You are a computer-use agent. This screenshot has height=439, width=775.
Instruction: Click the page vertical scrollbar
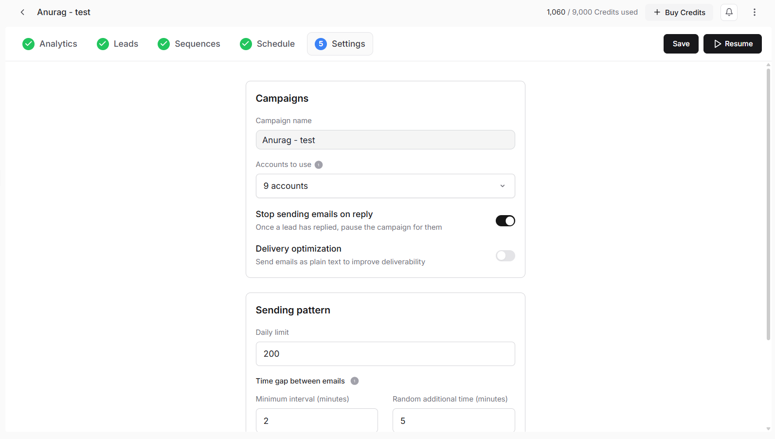tap(768, 204)
